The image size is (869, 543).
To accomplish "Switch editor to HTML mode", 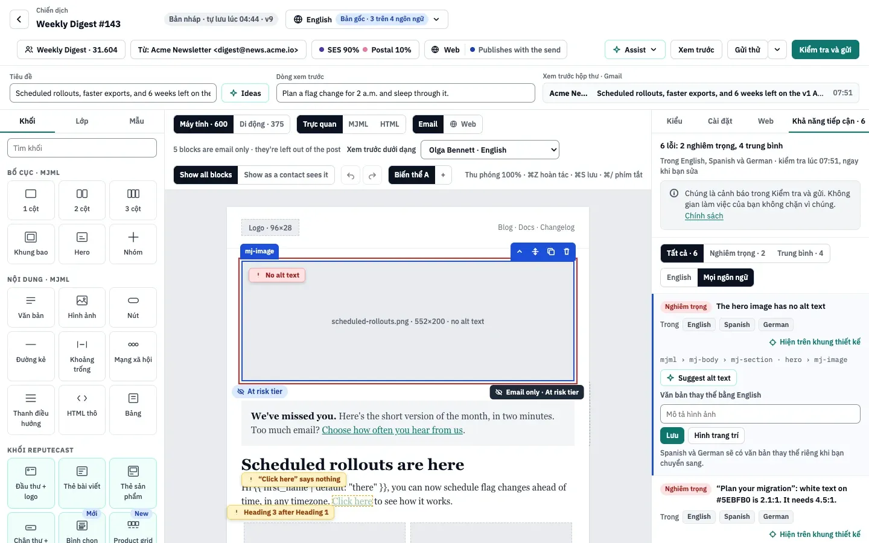I will (x=390, y=124).
